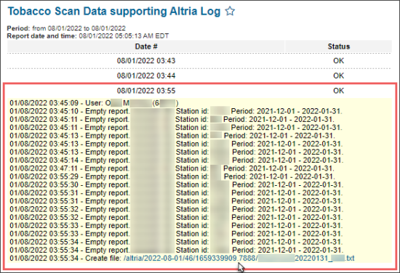This screenshot has width=400, height=273.
Task: Click the 08/01/2022 03:43 log row
Action: [x=199, y=61]
